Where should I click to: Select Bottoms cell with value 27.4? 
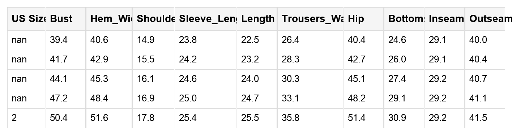pos(404,79)
